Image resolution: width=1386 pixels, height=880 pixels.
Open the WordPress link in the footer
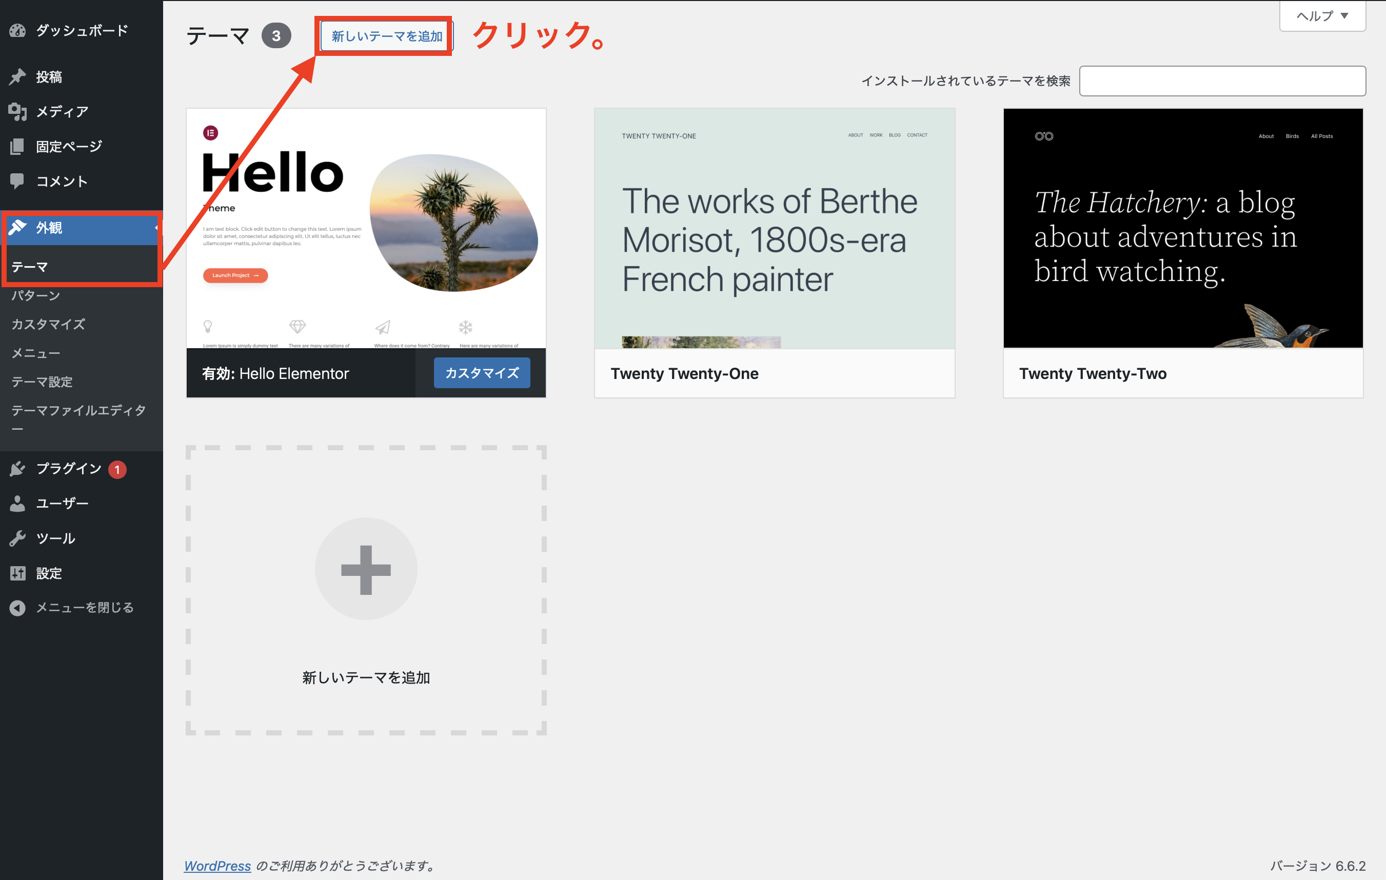[x=217, y=866]
